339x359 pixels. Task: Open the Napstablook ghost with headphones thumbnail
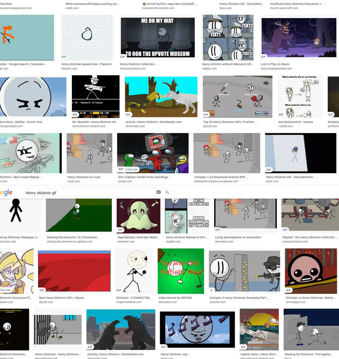[139, 216]
